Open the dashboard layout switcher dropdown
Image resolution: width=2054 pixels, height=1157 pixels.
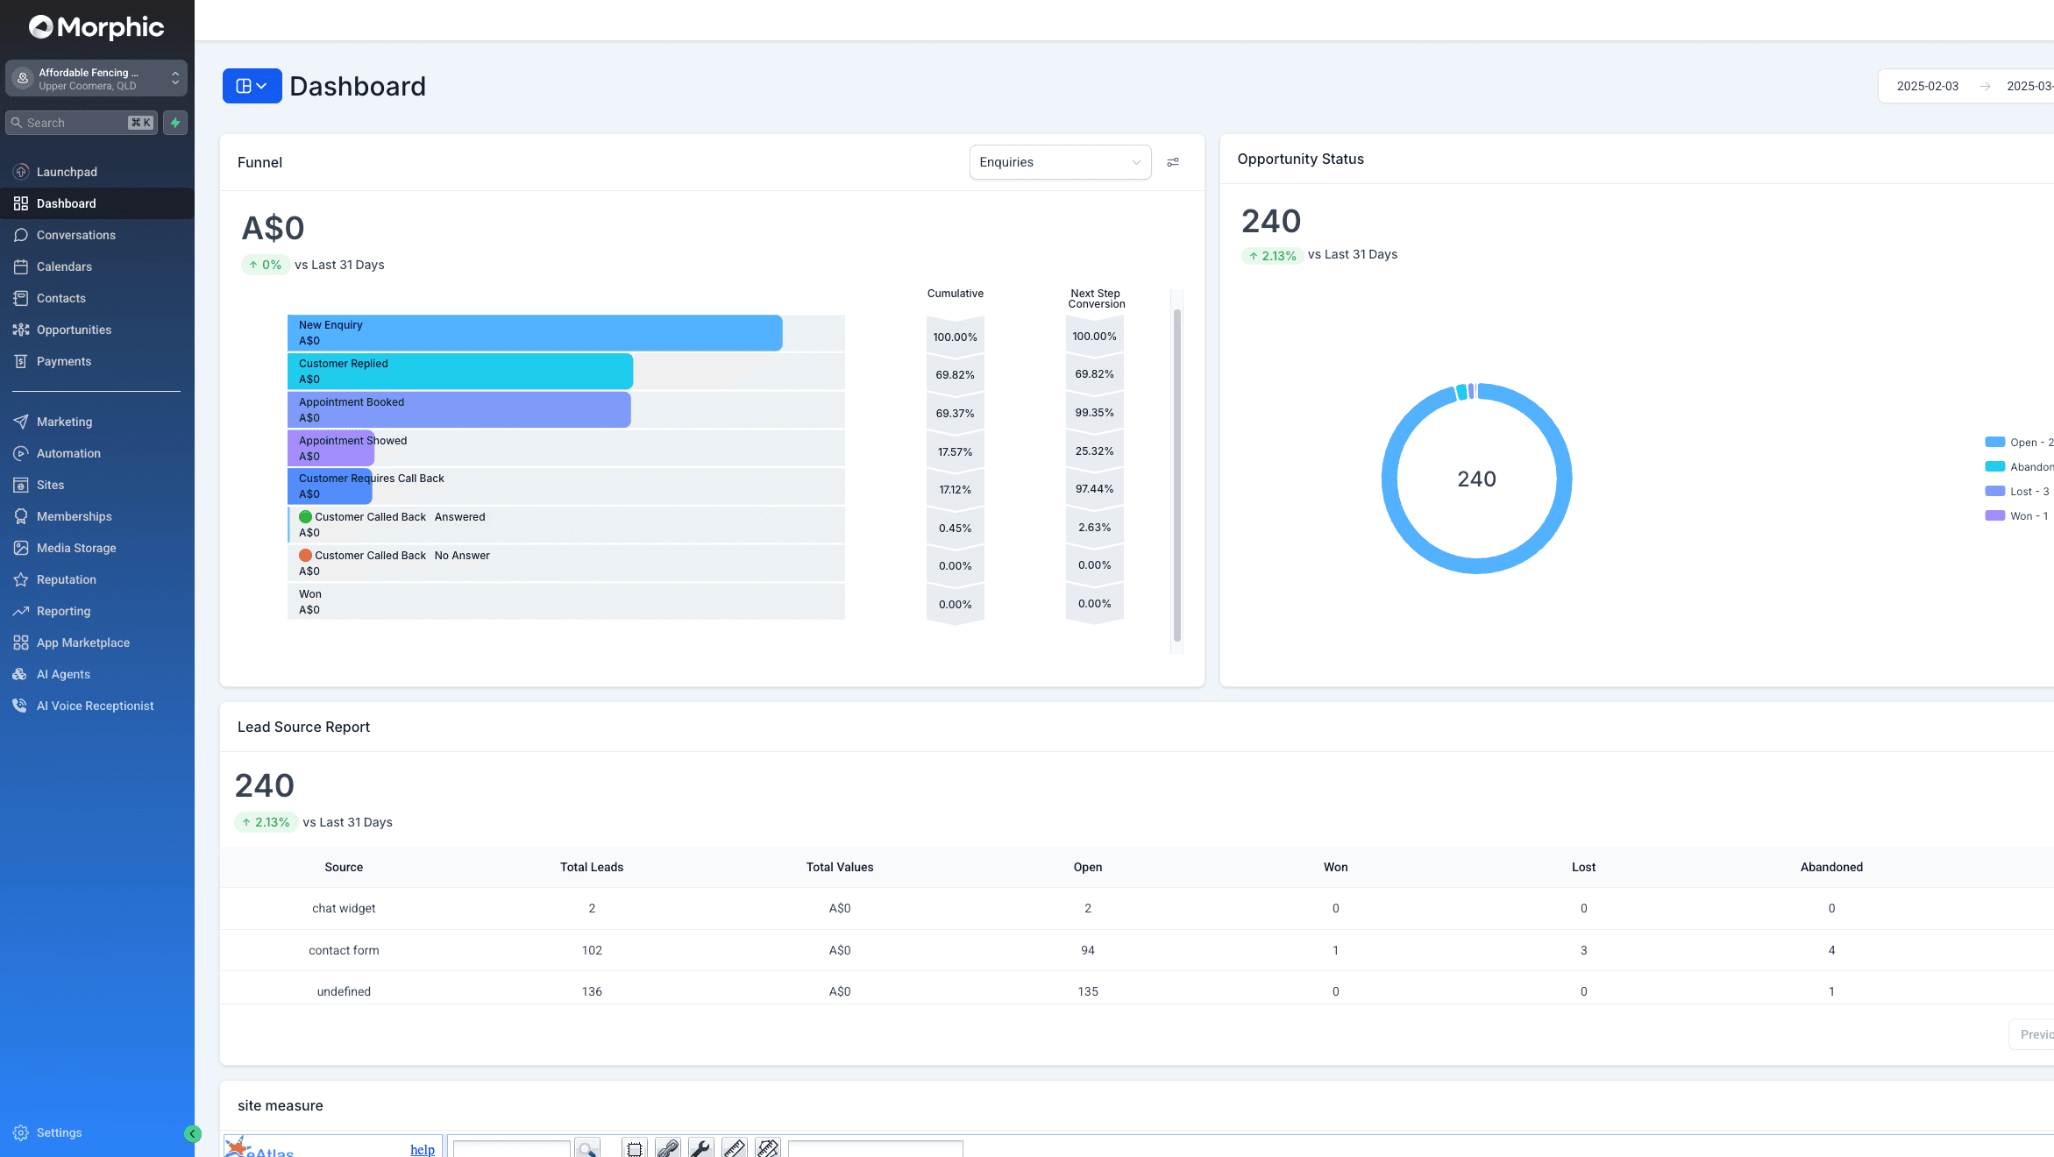252,86
